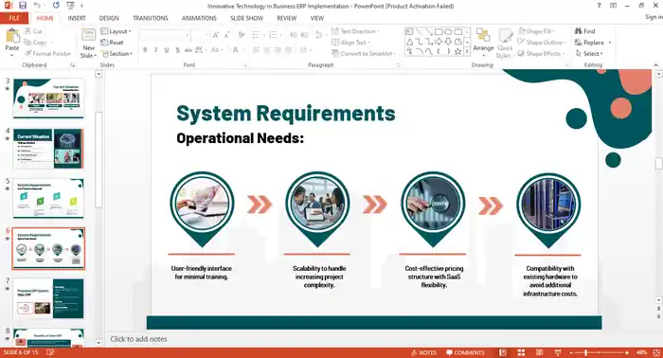
Task: Select slide 4 Current Situation thumbnail
Action: 48,149
